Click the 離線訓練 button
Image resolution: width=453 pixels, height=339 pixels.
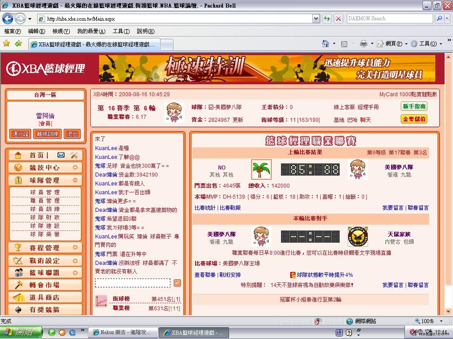click(47, 134)
